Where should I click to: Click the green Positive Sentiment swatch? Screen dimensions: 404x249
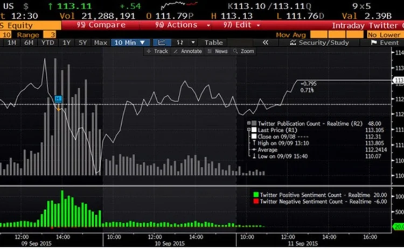tap(256, 195)
